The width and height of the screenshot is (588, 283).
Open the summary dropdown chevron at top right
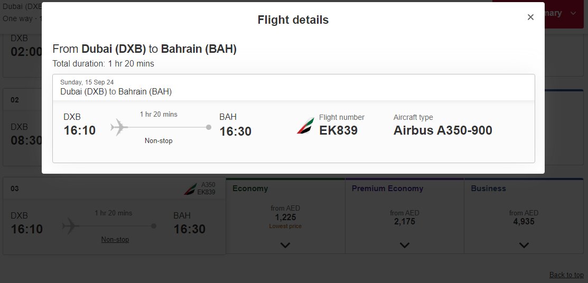pyautogui.click(x=573, y=14)
